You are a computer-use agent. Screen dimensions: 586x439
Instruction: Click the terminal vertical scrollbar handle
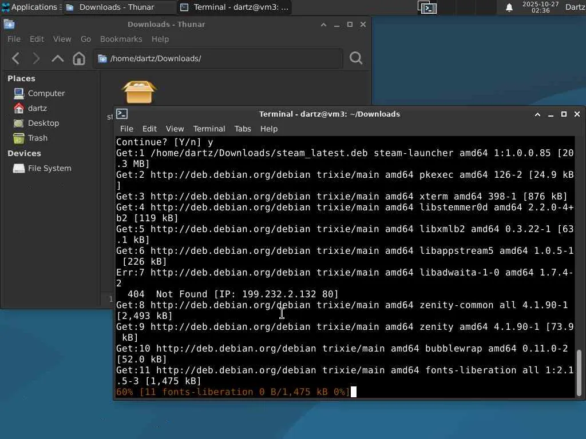579,373
